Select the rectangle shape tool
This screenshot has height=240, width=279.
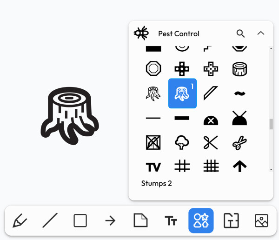(x=80, y=220)
